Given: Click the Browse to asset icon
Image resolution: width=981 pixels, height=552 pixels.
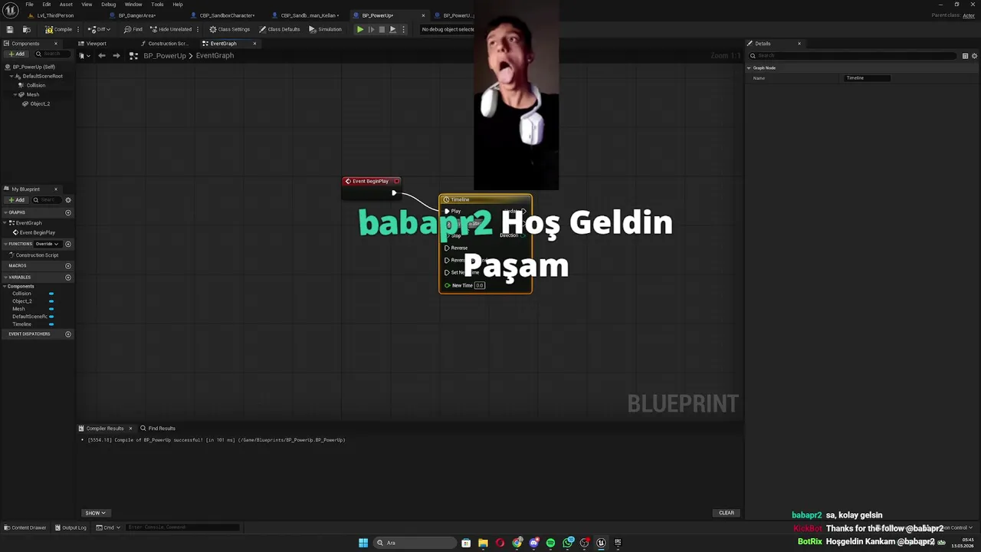Looking at the screenshot, I should point(27,29).
